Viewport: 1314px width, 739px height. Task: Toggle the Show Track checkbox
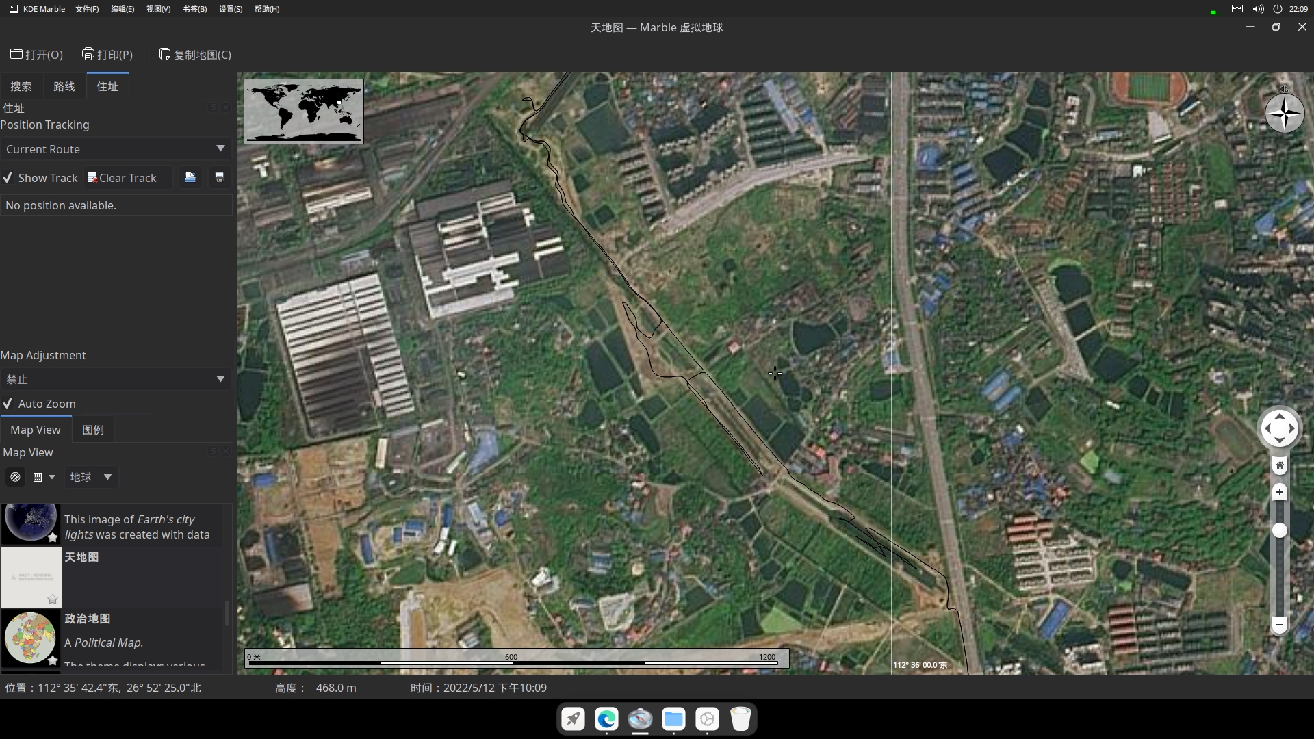(8, 178)
